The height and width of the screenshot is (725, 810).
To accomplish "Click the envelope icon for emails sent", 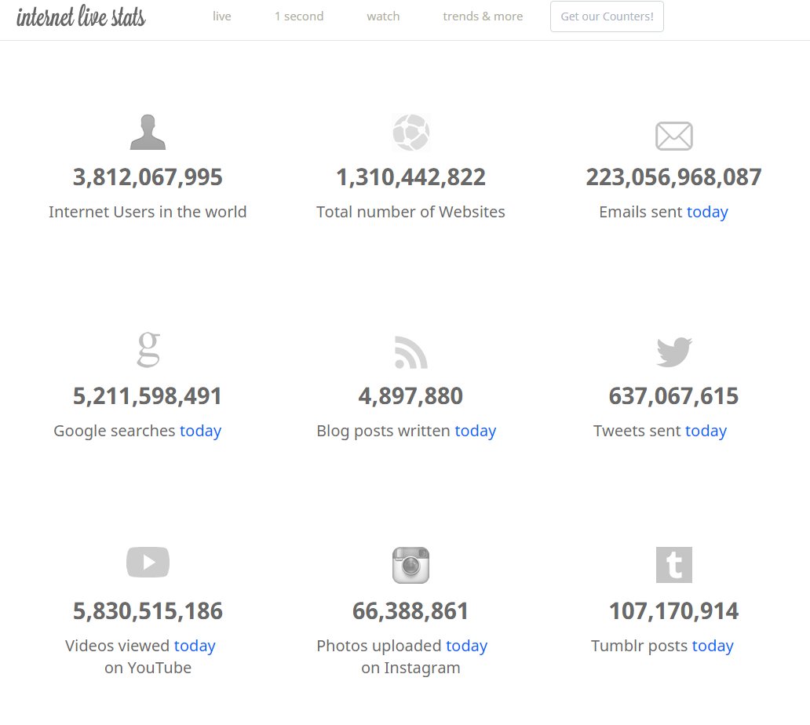I will [x=673, y=136].
